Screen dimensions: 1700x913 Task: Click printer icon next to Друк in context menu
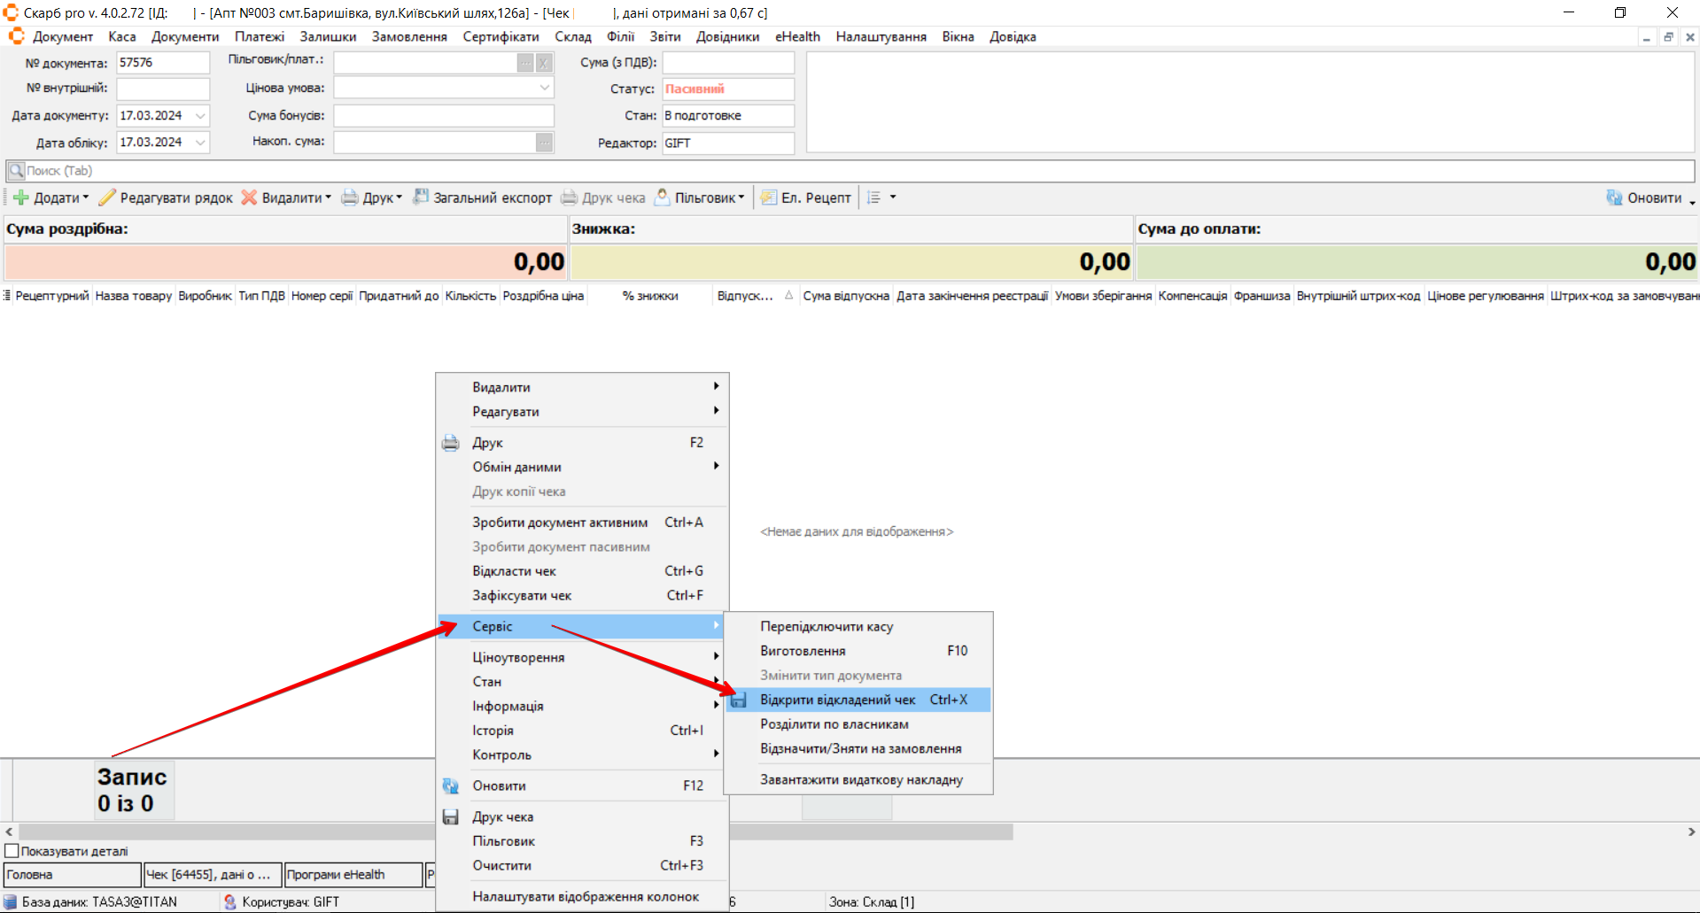click(x=451, y=443)
